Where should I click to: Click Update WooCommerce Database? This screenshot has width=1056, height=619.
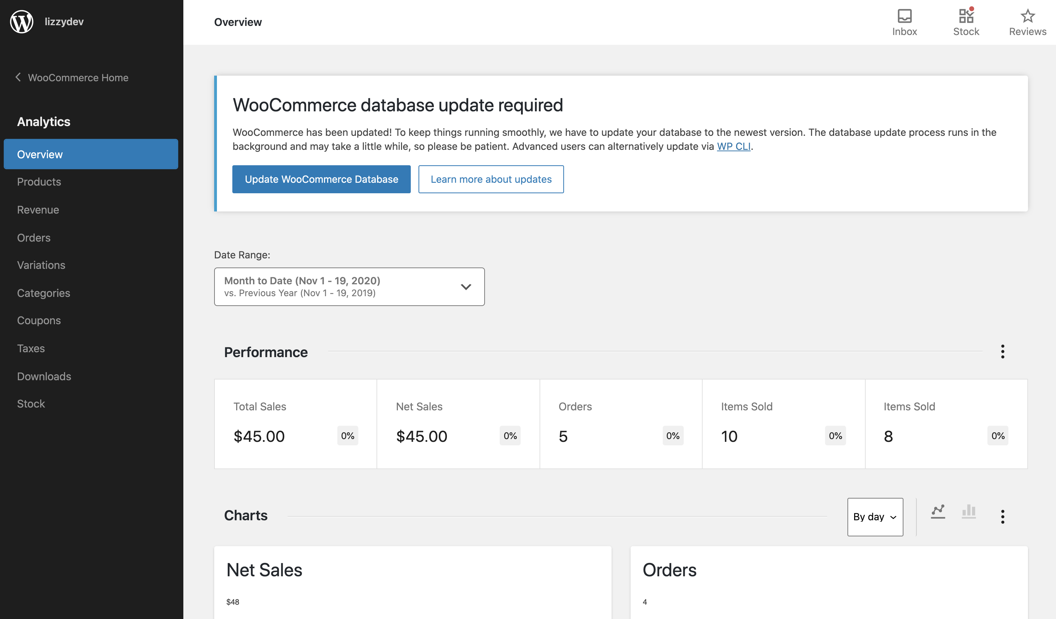(x=322, y=179)
